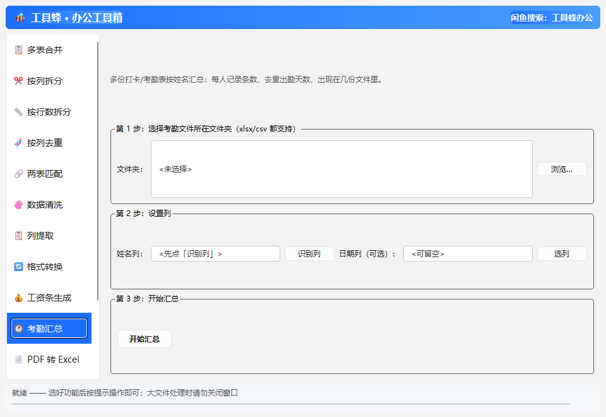Screen dimensions: 606x417
Task: Click the 日期列 field showing <可留空>
Action: pos(468,254)
